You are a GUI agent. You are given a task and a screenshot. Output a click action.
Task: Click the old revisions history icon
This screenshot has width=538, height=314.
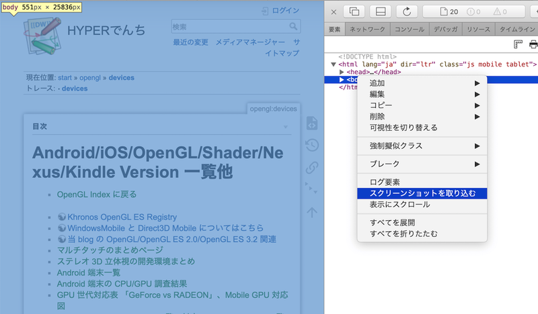(x=312, y=145)
